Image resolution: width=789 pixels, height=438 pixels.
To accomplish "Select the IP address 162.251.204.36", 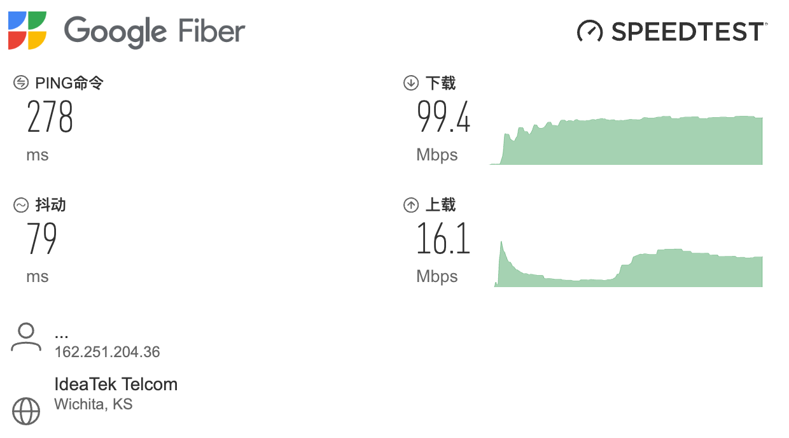I will click(x=107, y=352).
